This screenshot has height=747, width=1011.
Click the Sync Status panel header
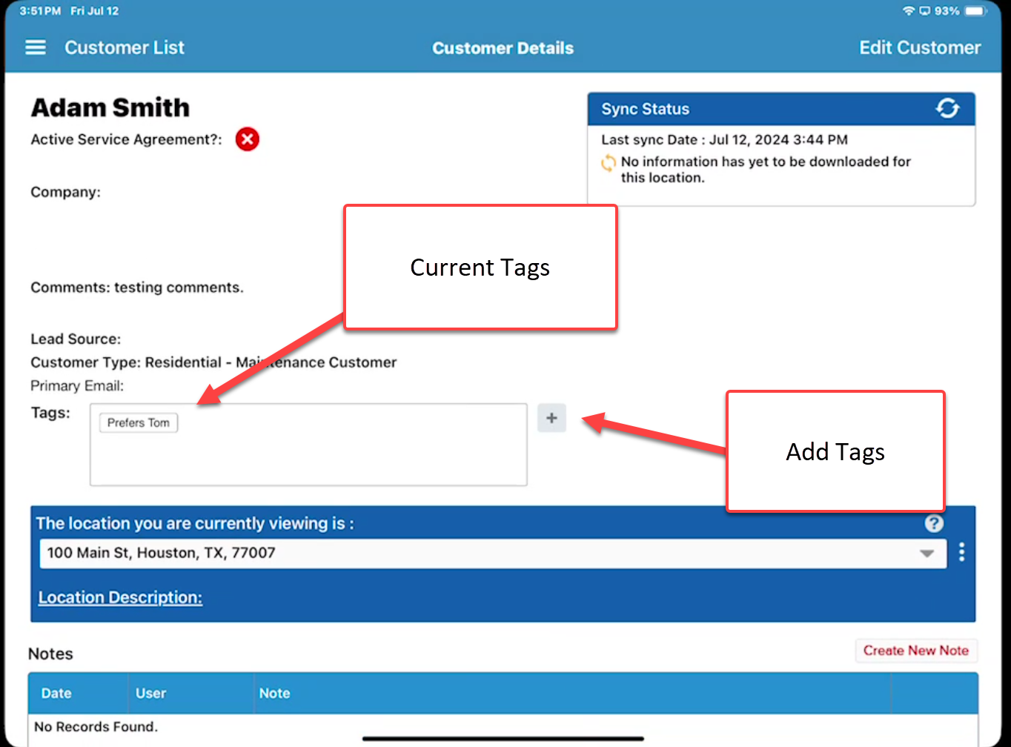point(781,109)
